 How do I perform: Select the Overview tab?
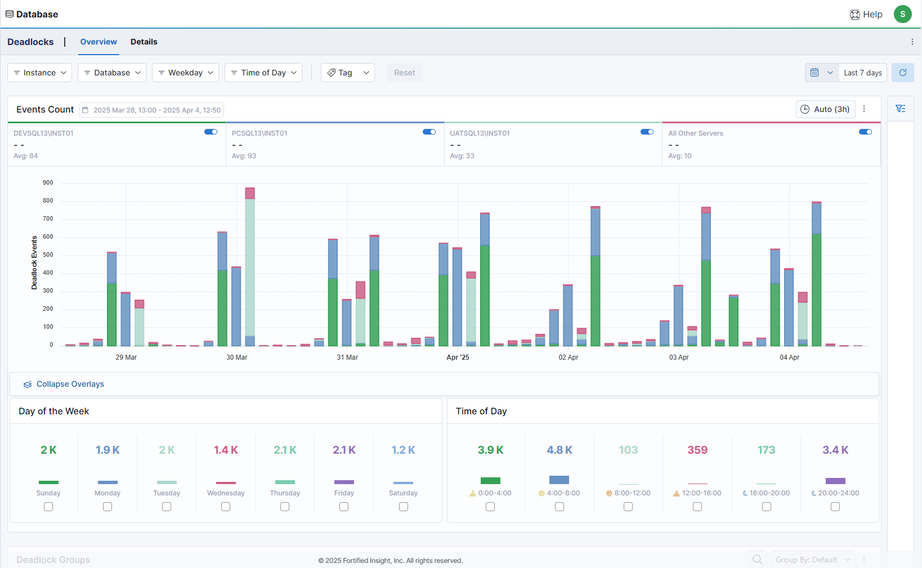pyautogui.click(x=99, y=42)
